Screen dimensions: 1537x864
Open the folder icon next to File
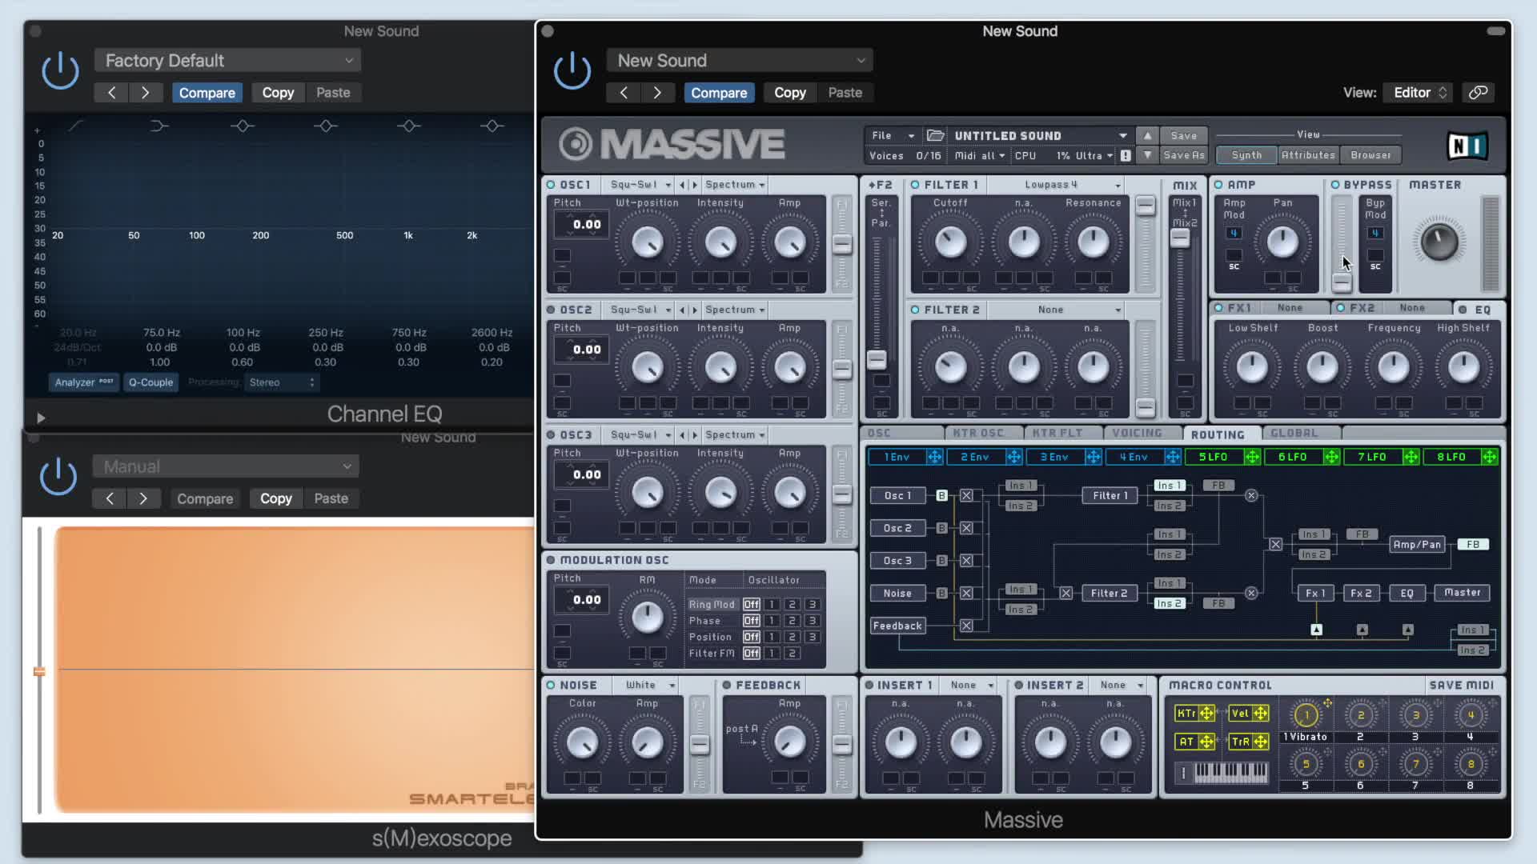pos(935,135)
